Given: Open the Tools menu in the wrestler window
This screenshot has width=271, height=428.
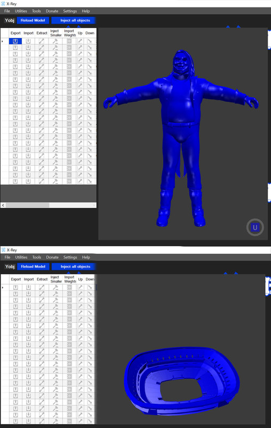Looking at the screenshot, I should click(x=36, y=11).
